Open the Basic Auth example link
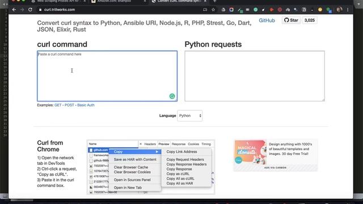Screen dimensions: 363x204 point(86,105)
